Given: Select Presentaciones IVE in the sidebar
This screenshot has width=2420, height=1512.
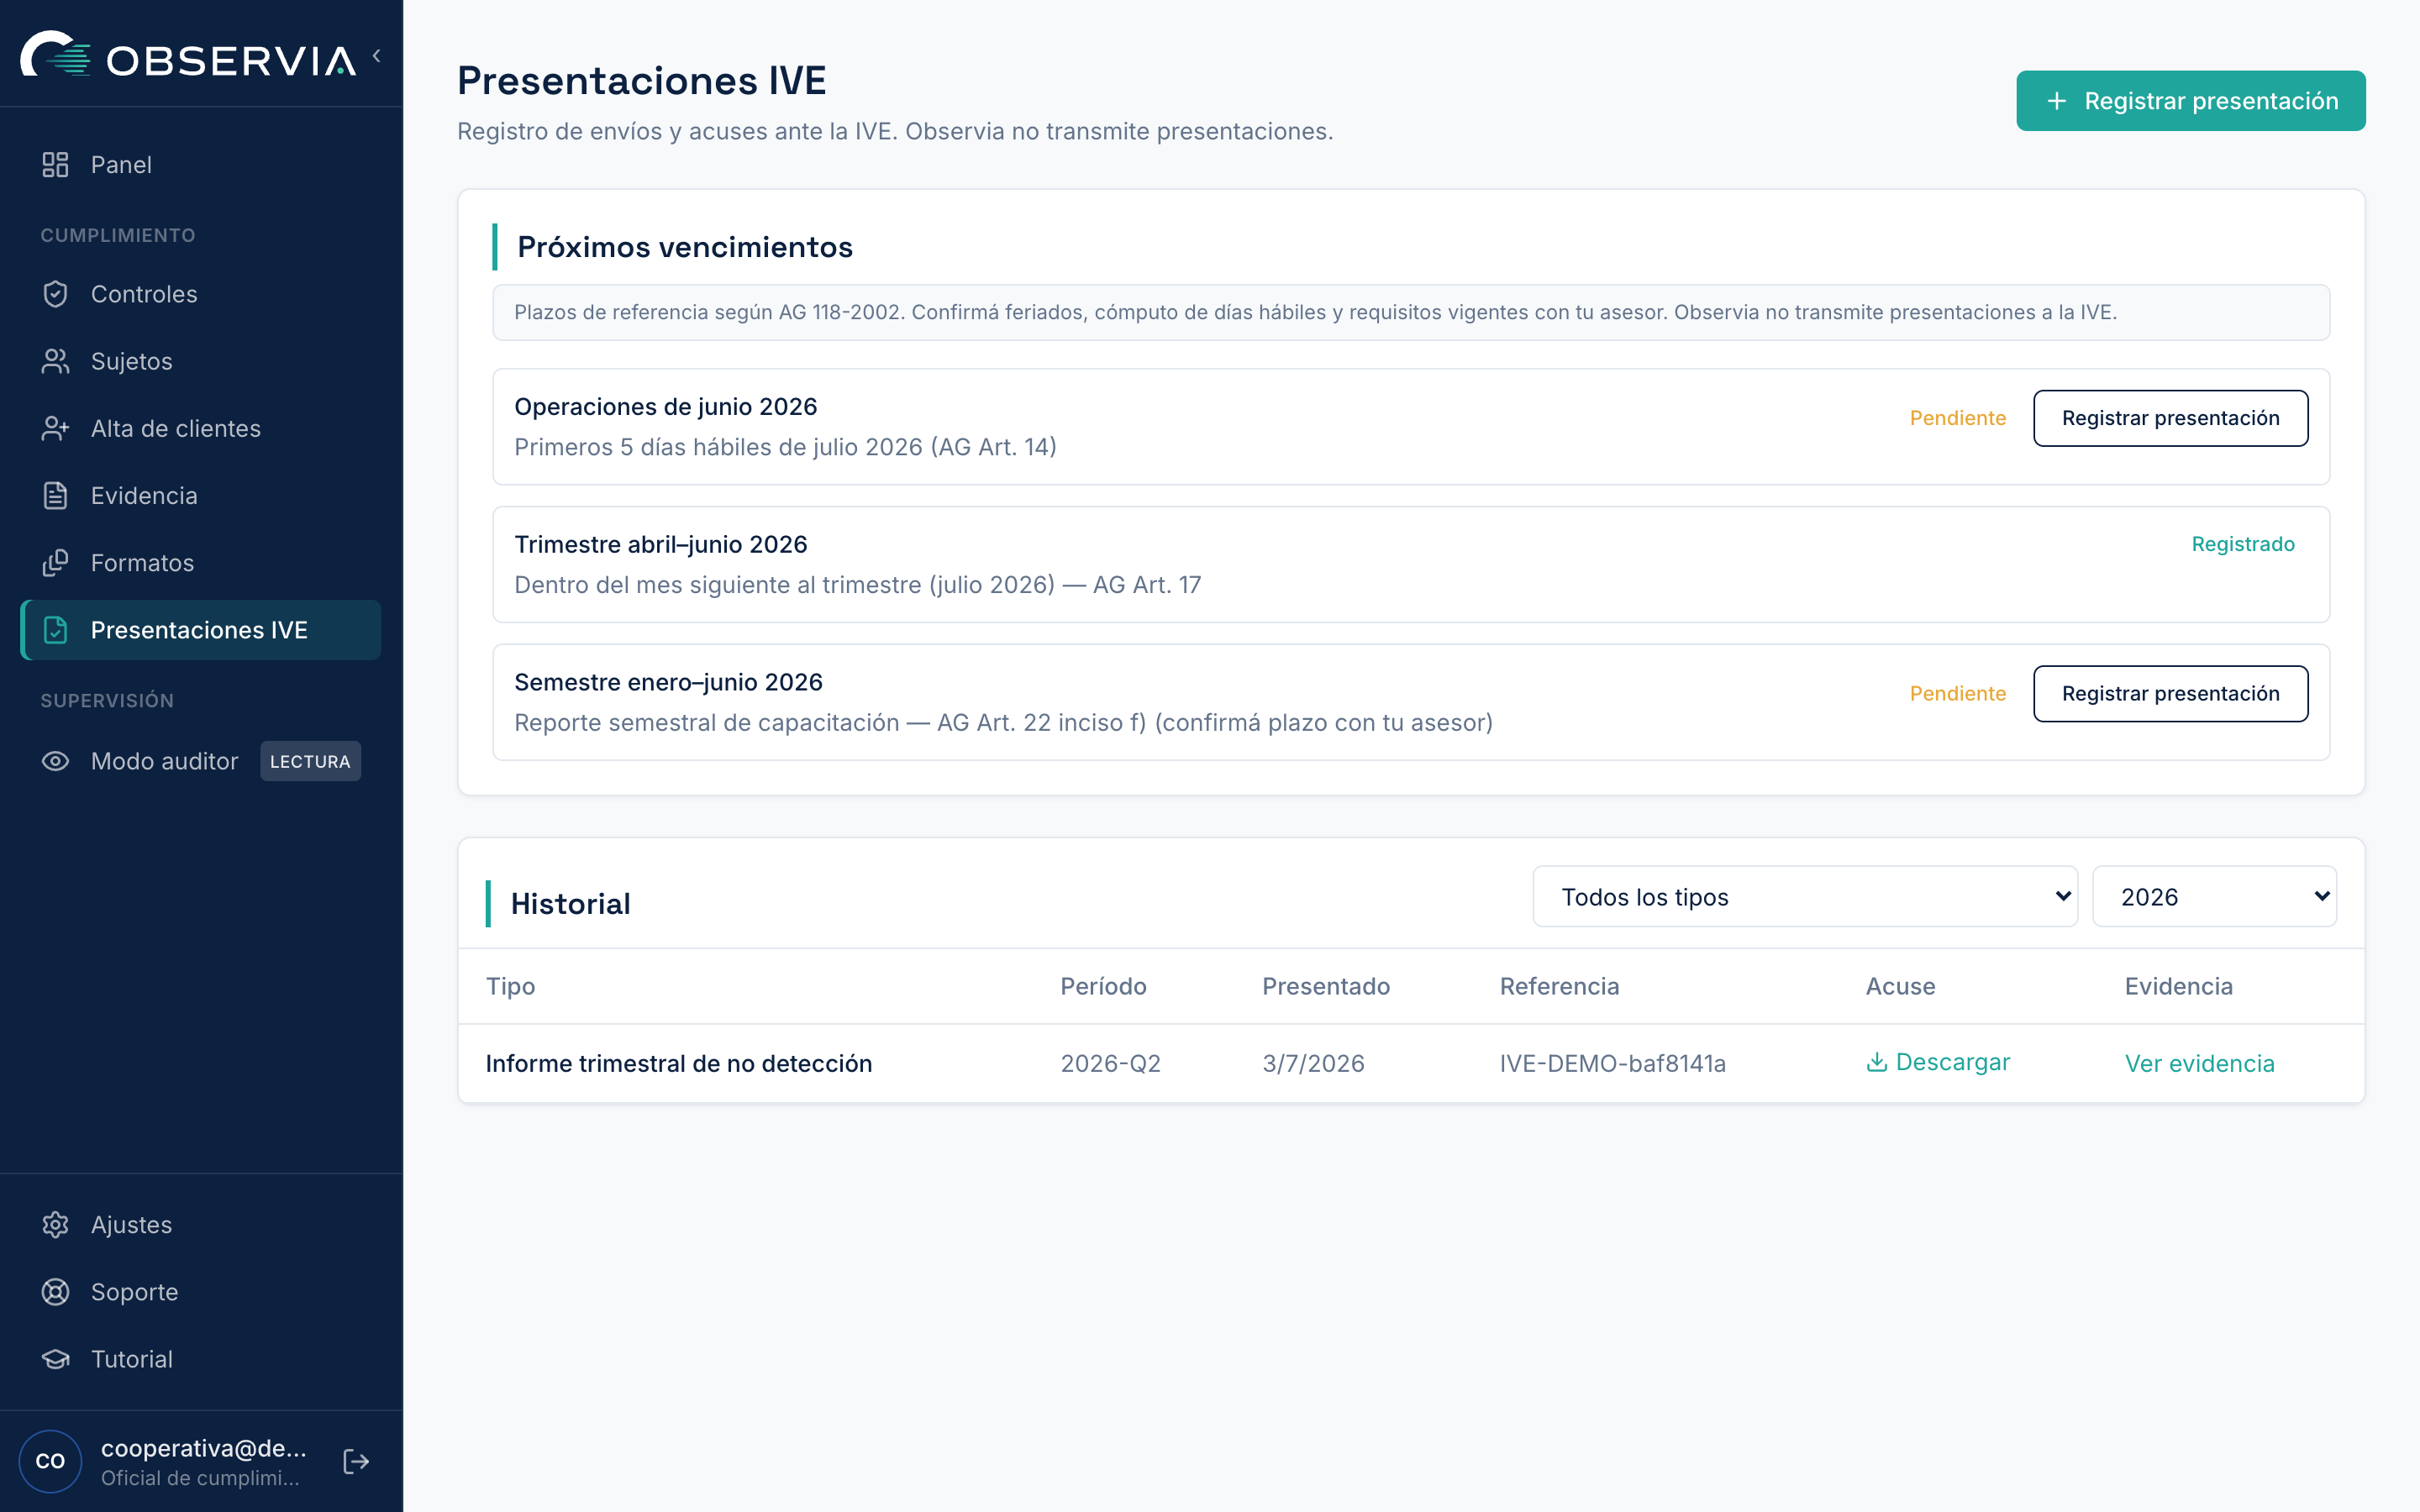Looking at the screenshot, I should click(201, 630).
